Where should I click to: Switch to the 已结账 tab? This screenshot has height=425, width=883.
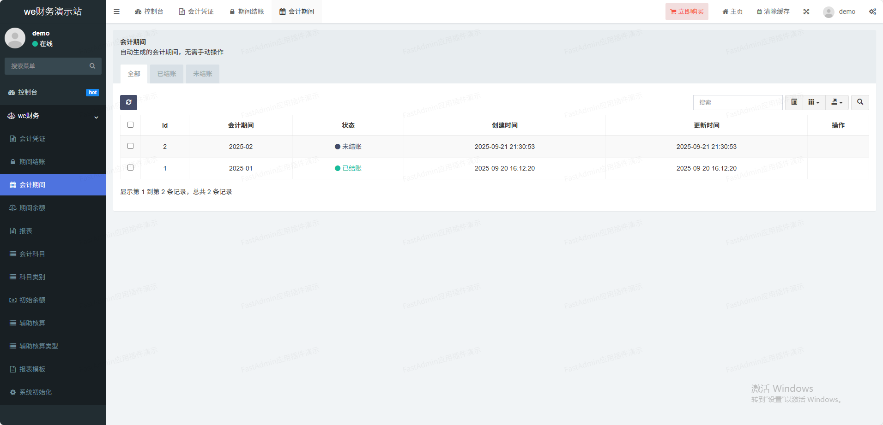tap(167, 74)
